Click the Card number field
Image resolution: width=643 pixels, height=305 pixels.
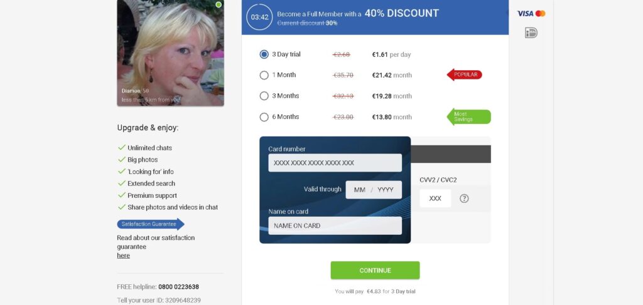click(335, 163)
